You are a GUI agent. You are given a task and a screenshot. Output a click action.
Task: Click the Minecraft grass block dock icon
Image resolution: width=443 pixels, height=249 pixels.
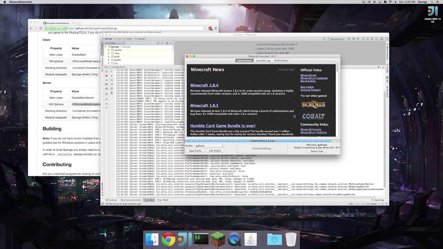tap(217, 239)
